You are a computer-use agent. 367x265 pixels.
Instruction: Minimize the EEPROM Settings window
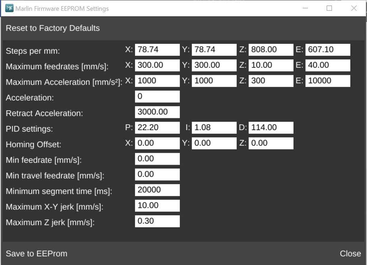pos(305,8)
